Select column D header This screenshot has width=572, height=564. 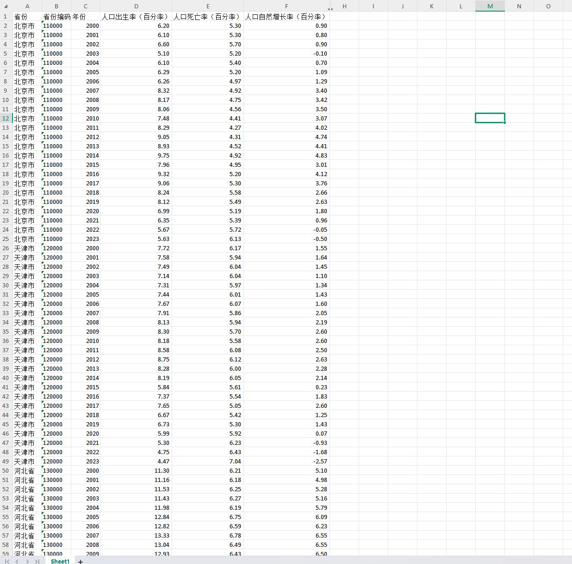[136, 6]
